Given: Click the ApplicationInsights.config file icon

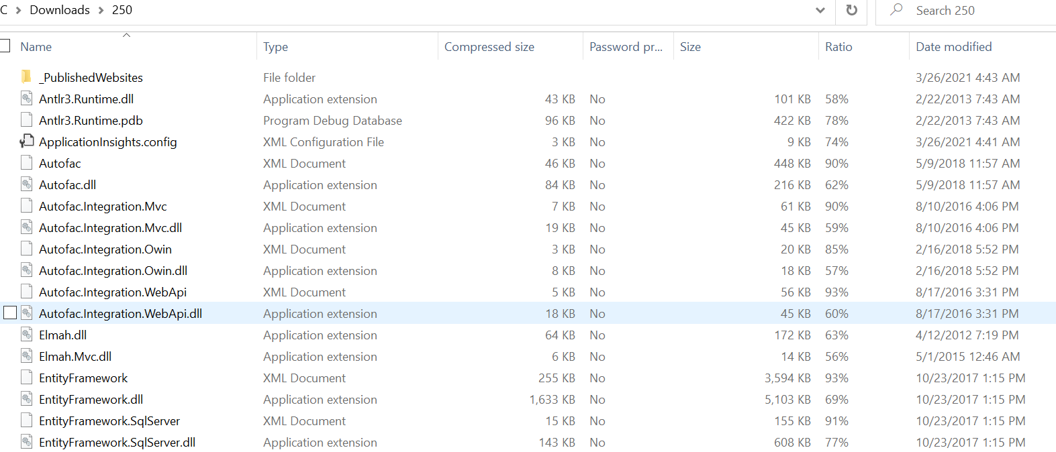Looking at the screenshot, I should tap(26, 142).
